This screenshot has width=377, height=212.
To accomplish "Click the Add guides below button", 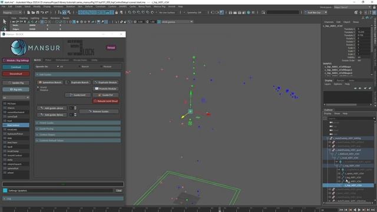I will [x=52, y=115].
